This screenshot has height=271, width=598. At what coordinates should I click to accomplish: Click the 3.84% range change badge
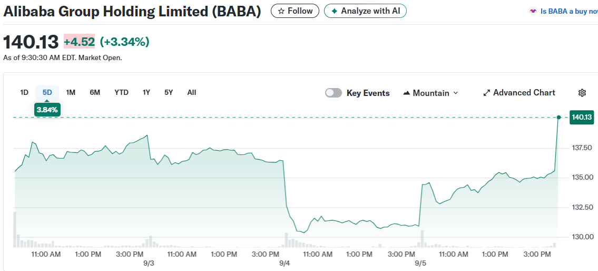[47, 110]
